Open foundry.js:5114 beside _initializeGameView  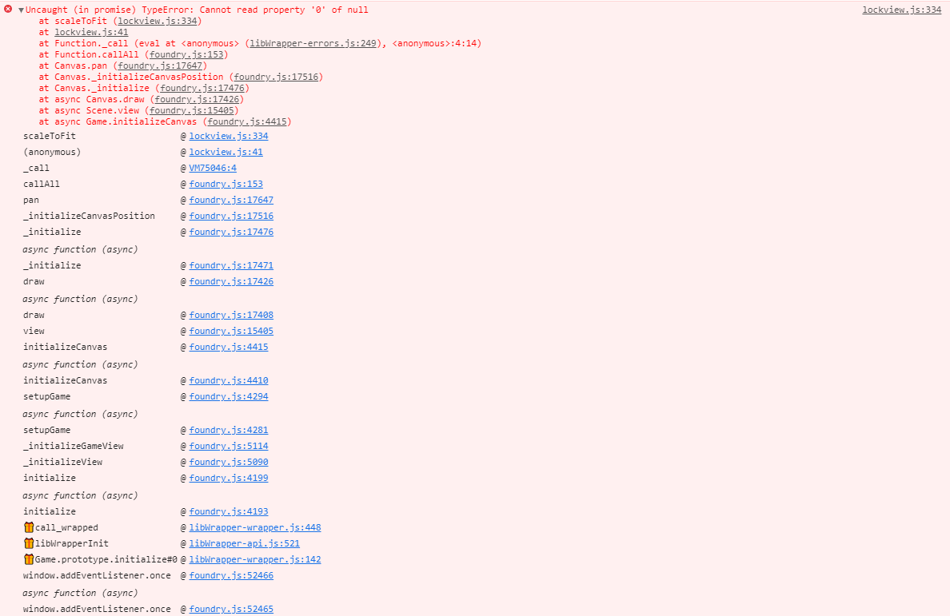(x=230, y=446)
